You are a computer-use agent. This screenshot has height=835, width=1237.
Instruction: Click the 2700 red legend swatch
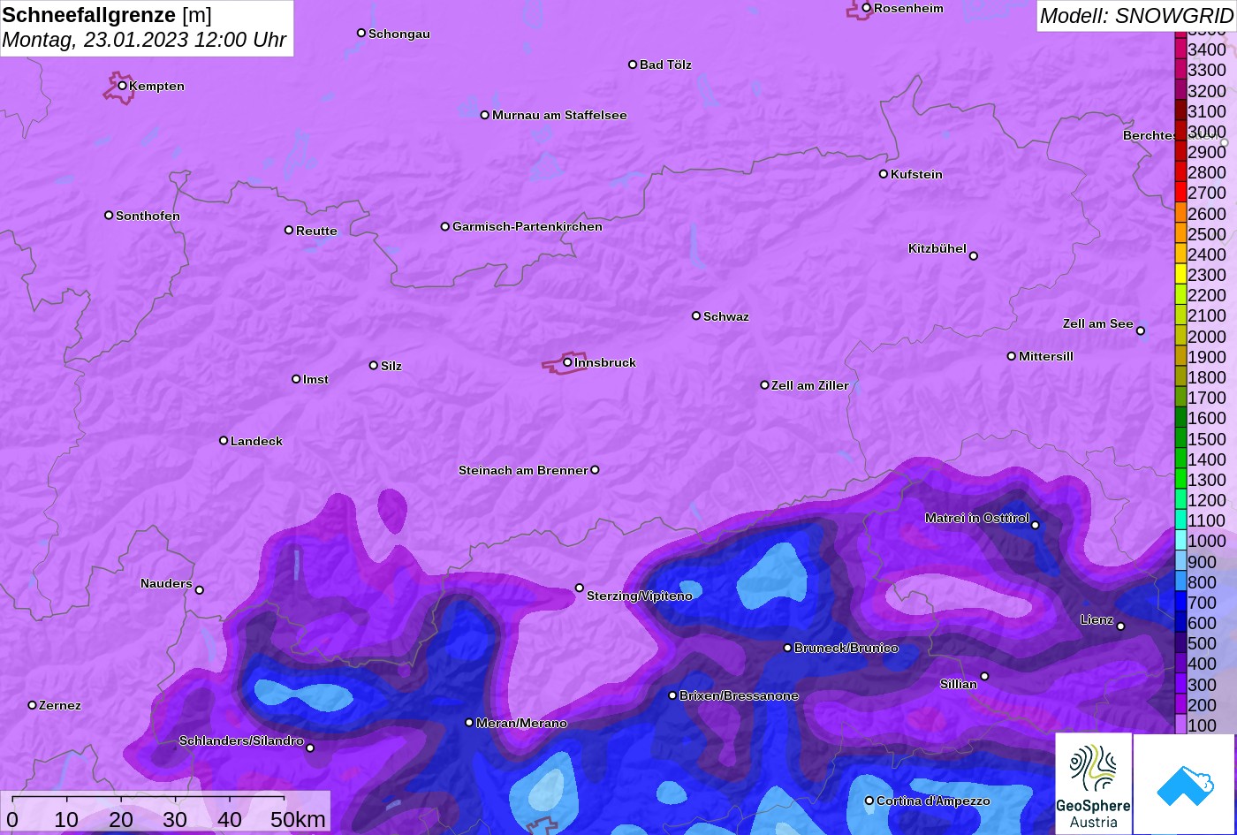(x=1180, y=193)
